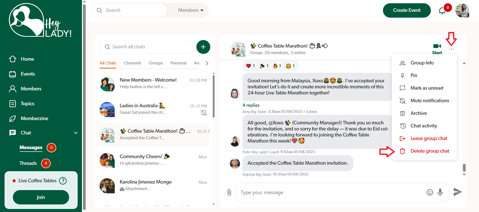
Task: Click the Events calendar icon
Action: (13, 74)
